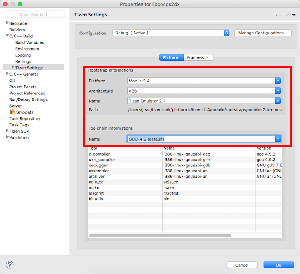Image resolution: width=300 pixels, height=274 pixels.
Task: Click the Manage Configurations button
Action: 263,33
